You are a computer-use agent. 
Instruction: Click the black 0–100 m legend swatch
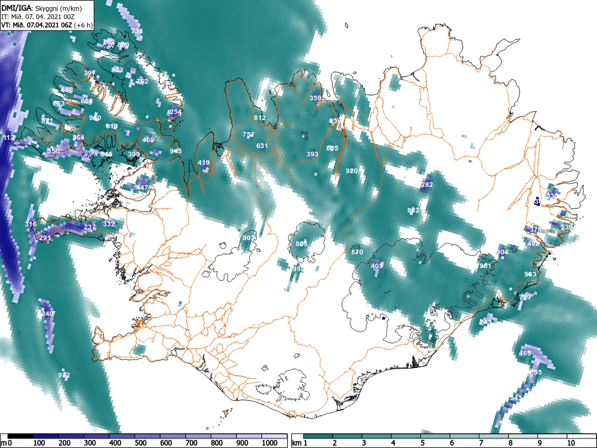coord(20,436)
